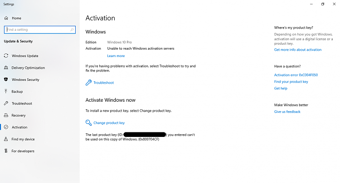Screen dimensions: 340x183
Task: Click the Activation checkmark circle icon
Action: coord(6,127)
